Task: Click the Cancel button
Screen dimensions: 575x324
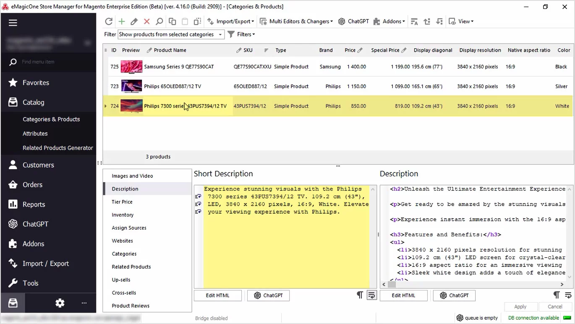Action: pyautogui.click(x=555, y=307)
